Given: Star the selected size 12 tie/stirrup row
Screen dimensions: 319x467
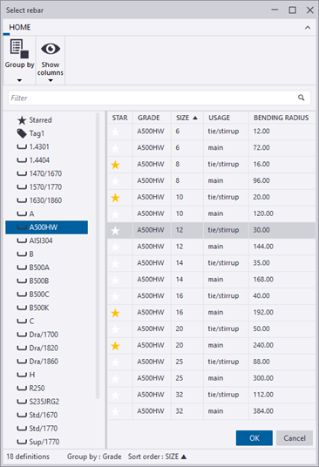Looking at the screenshot, I should 115,231.
